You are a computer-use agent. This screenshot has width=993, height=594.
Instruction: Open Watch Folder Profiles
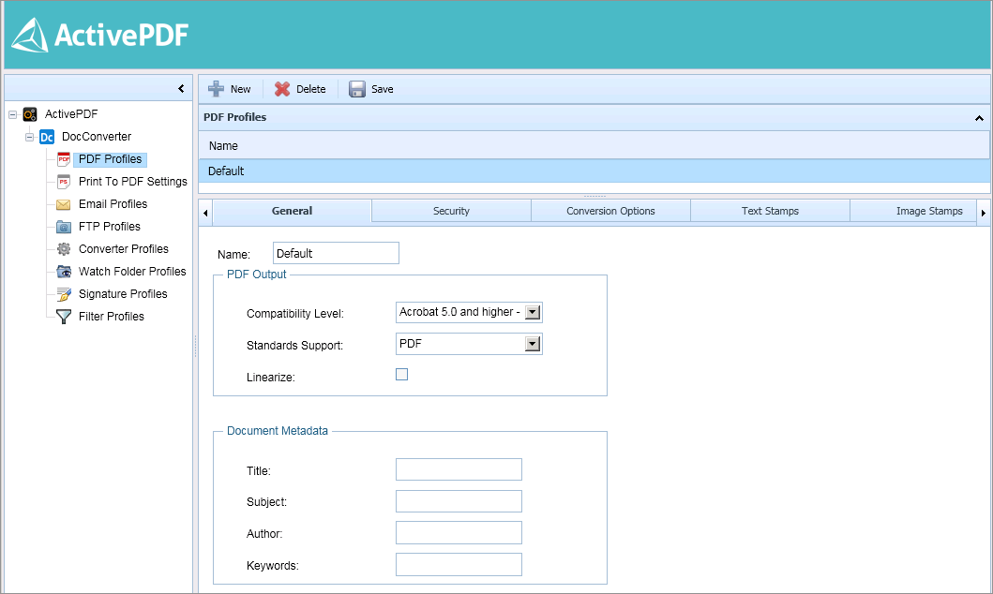[x=132, y=272]
